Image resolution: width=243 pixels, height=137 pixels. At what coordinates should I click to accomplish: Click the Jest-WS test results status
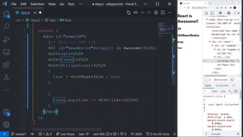(x=110, y=134)
